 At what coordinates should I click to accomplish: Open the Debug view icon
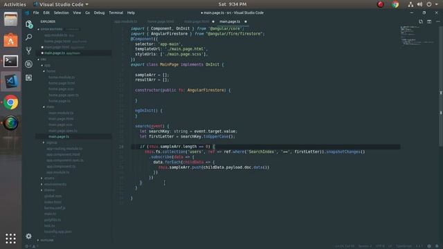29,64
